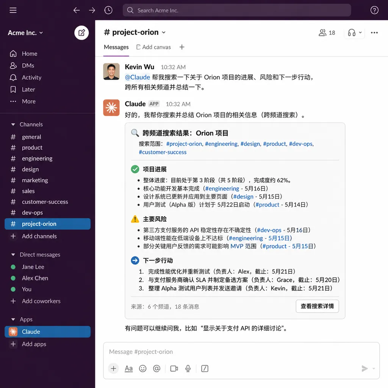This screenshot has width=388, height=388.
Task: Click the slash shortcuts icon
Action: click(205, 369)
